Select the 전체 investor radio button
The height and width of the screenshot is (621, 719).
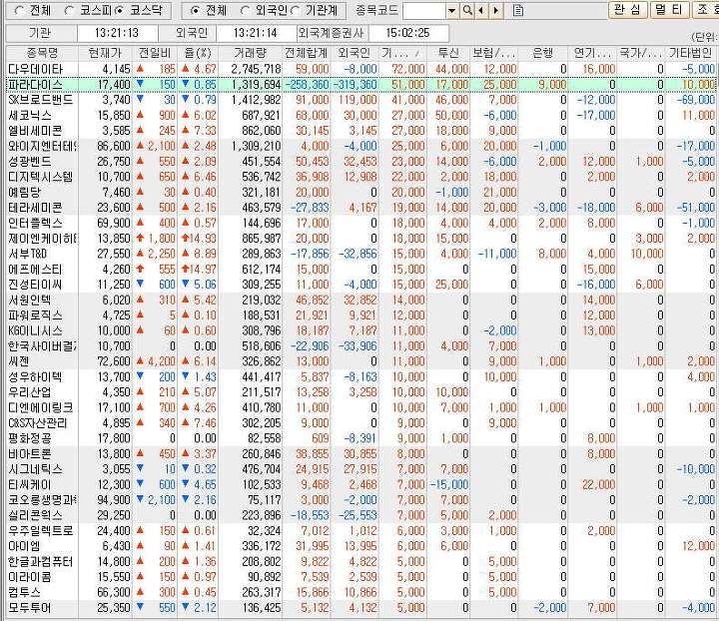tap(195, 10)
